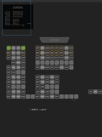The height and width of the screenshot is (137, 102).
Task: Select wheelchair-accessible seat A01
Action: (9, 48)
